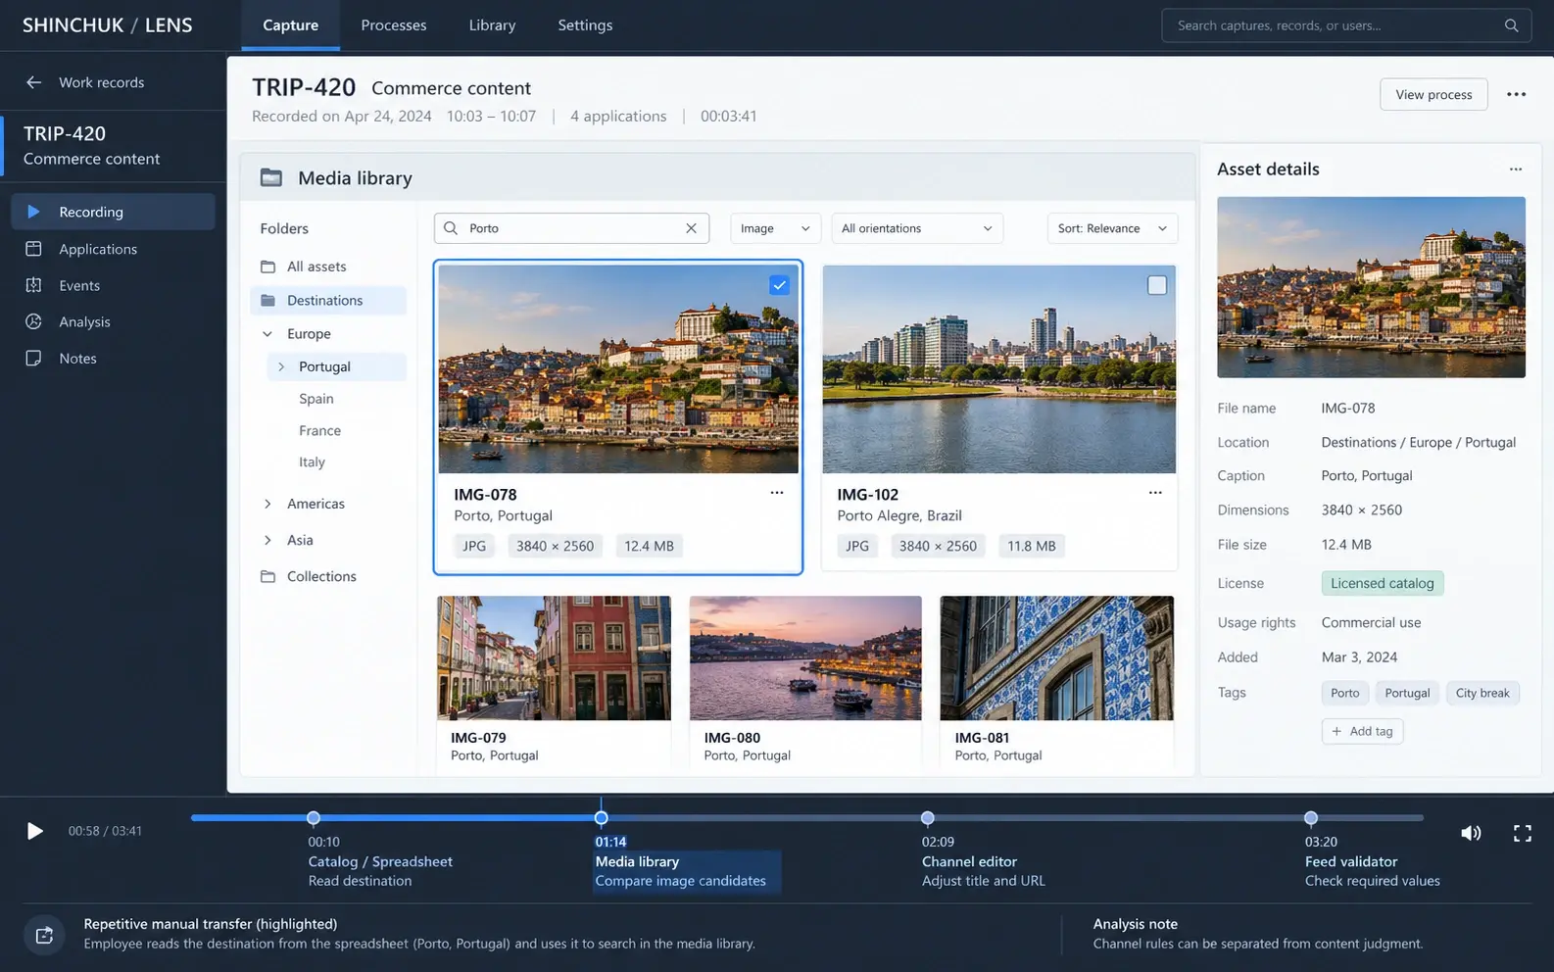This screenshot has width=1554, height=972.
Task: Select the Spain folder
Action: pyautogui.click(x=316, y=399)
